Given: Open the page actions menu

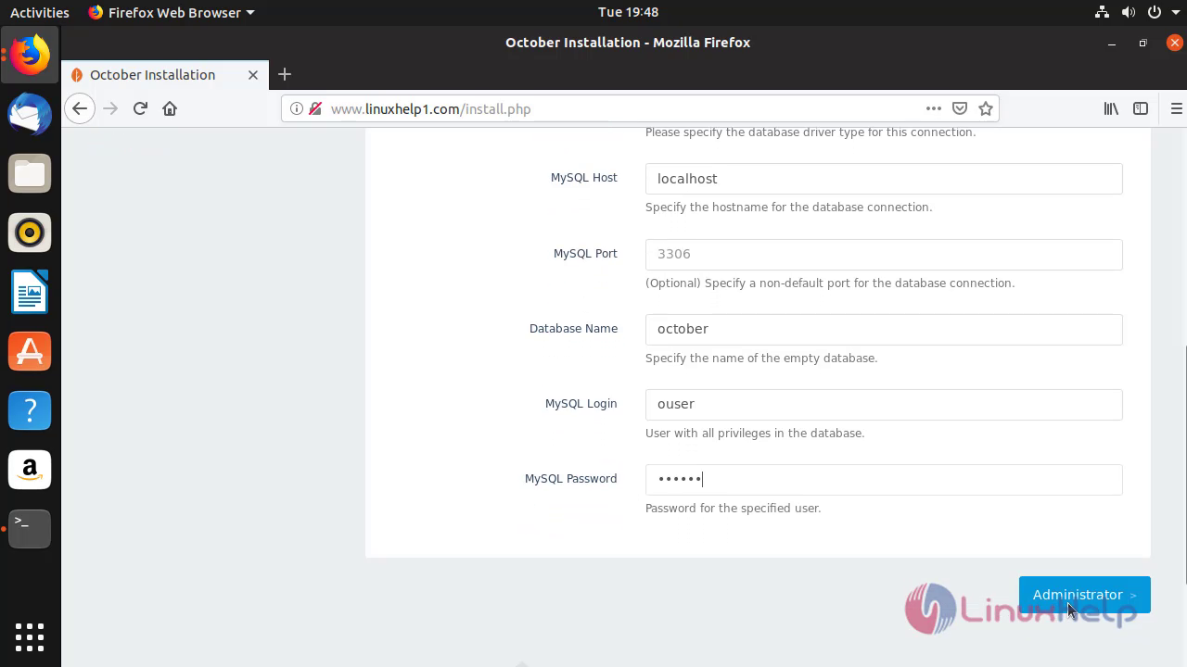Looking at the screenshot, I should click(934, 108).
